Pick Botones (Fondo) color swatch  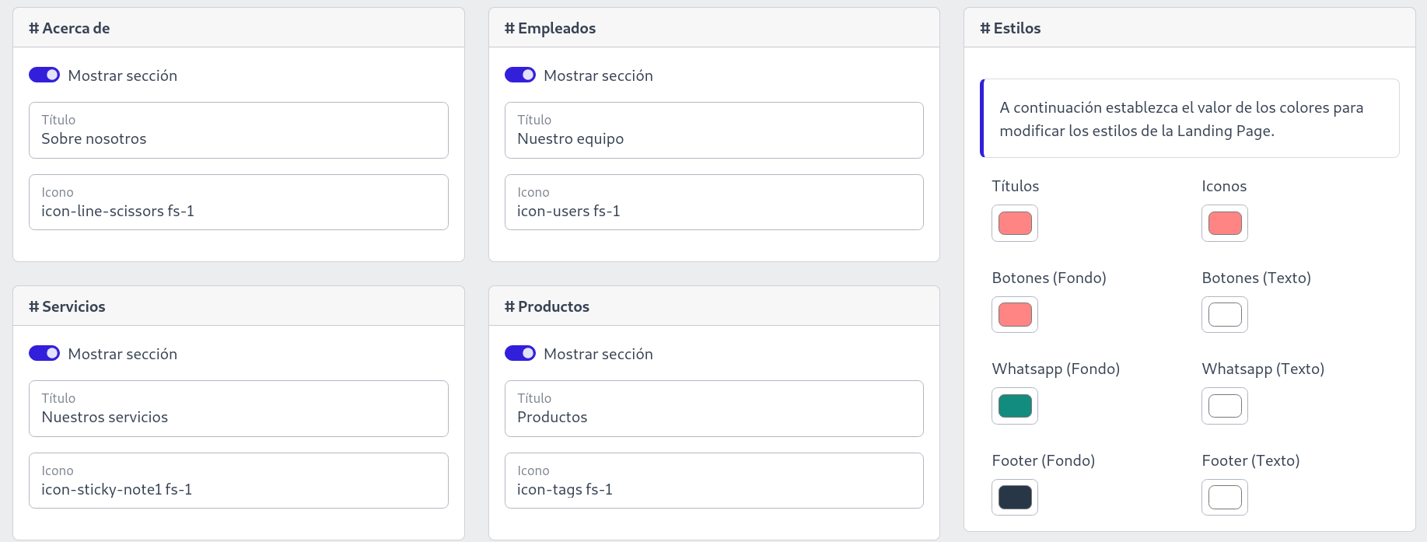point(1014,315)
